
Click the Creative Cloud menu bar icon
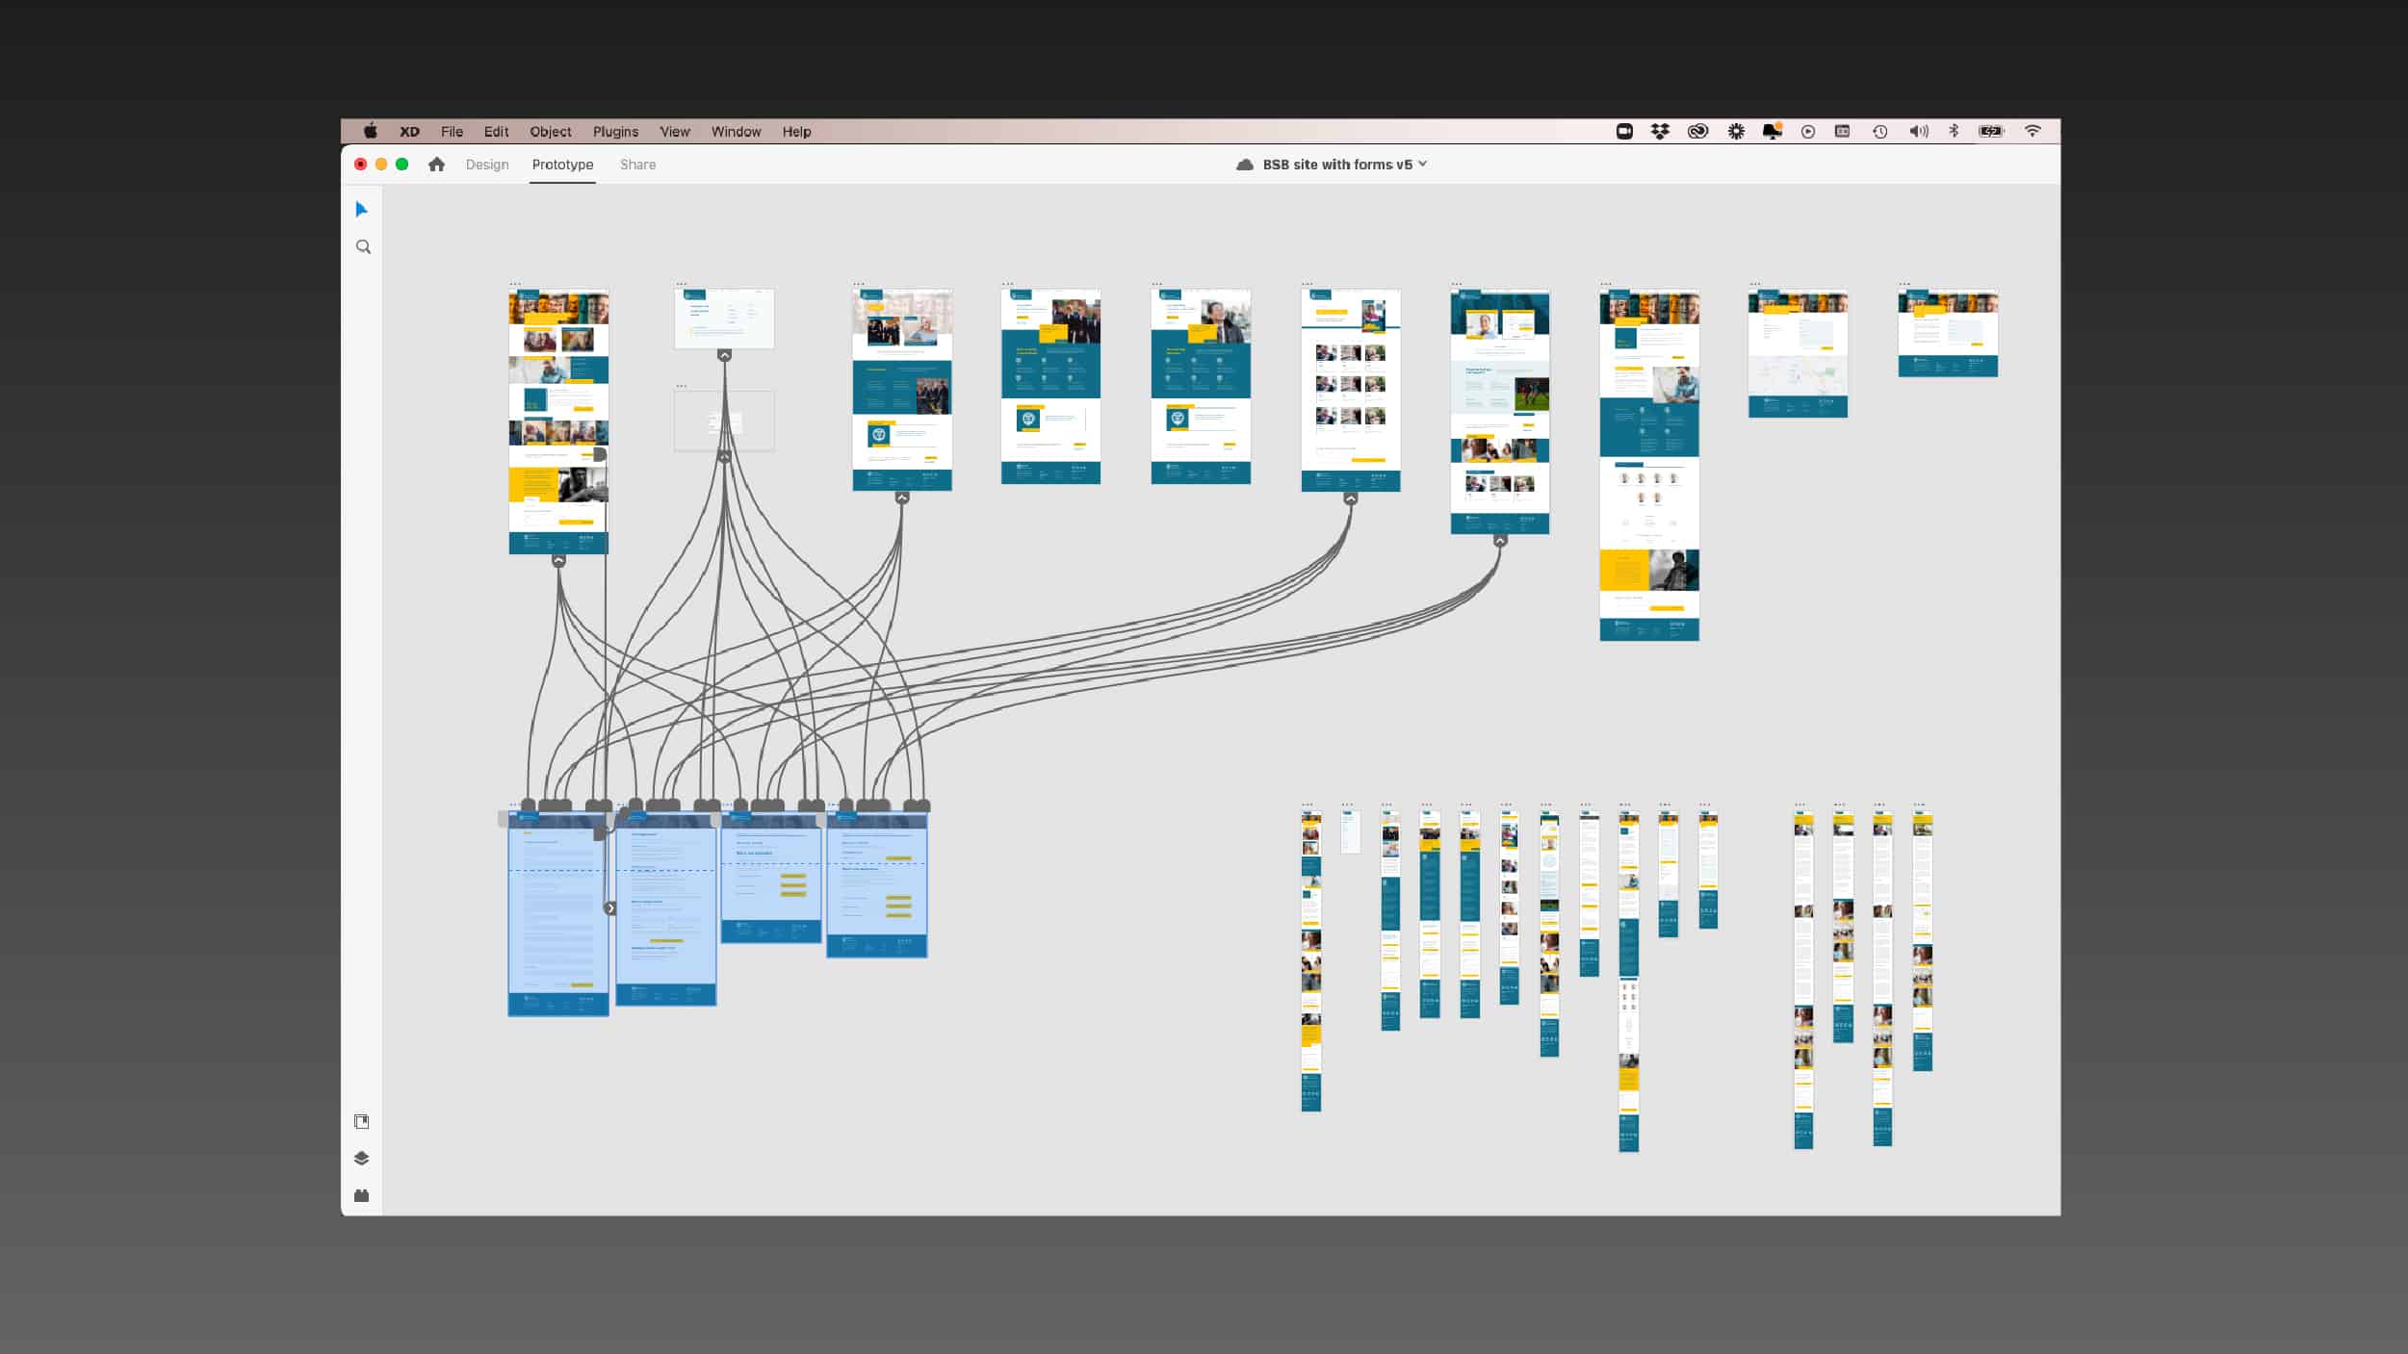pyautogui.click(x=1697, y=132)
